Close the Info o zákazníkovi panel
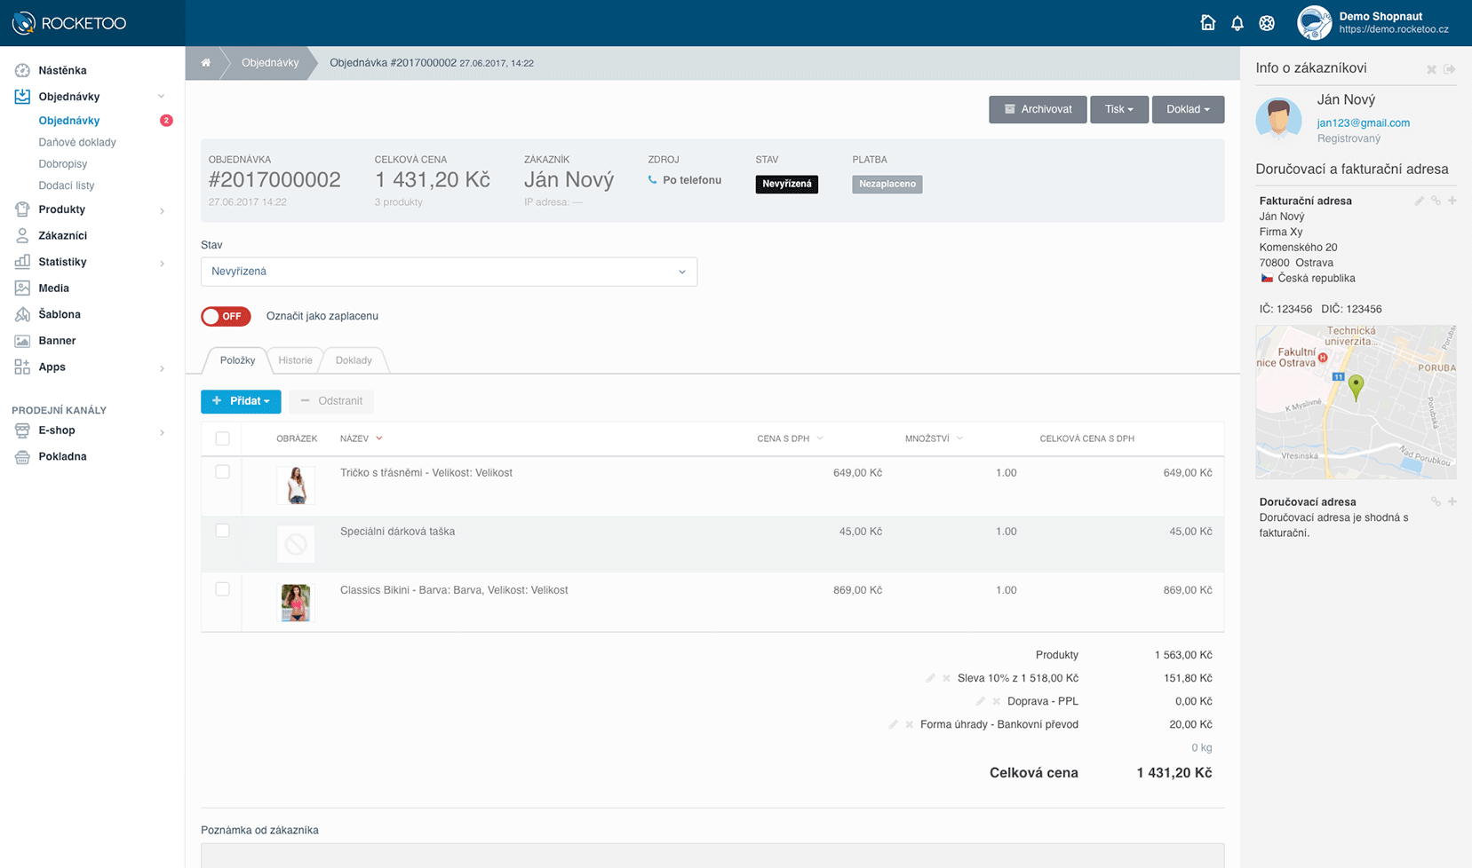Screen dimensions: 1472x868 pos(1431,69)
